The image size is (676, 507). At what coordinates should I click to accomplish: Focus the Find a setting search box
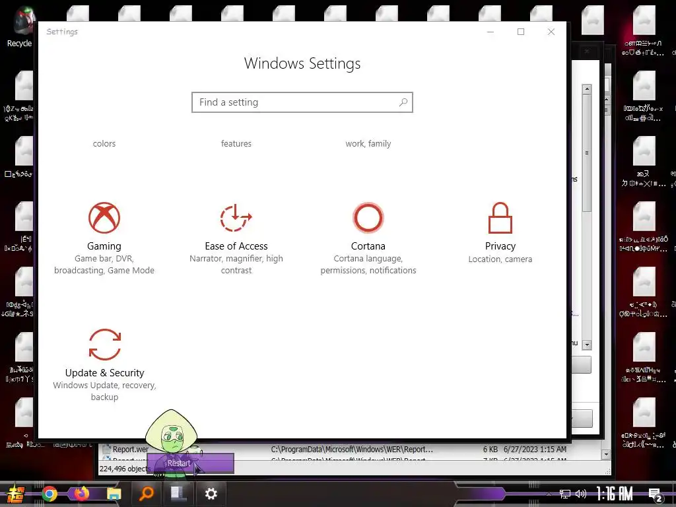click(302, 102)
